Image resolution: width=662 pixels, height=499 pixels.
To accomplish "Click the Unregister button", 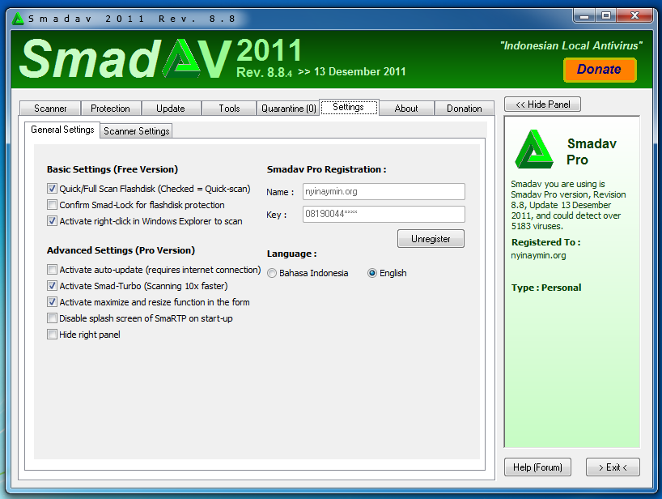I will (430, 238).
